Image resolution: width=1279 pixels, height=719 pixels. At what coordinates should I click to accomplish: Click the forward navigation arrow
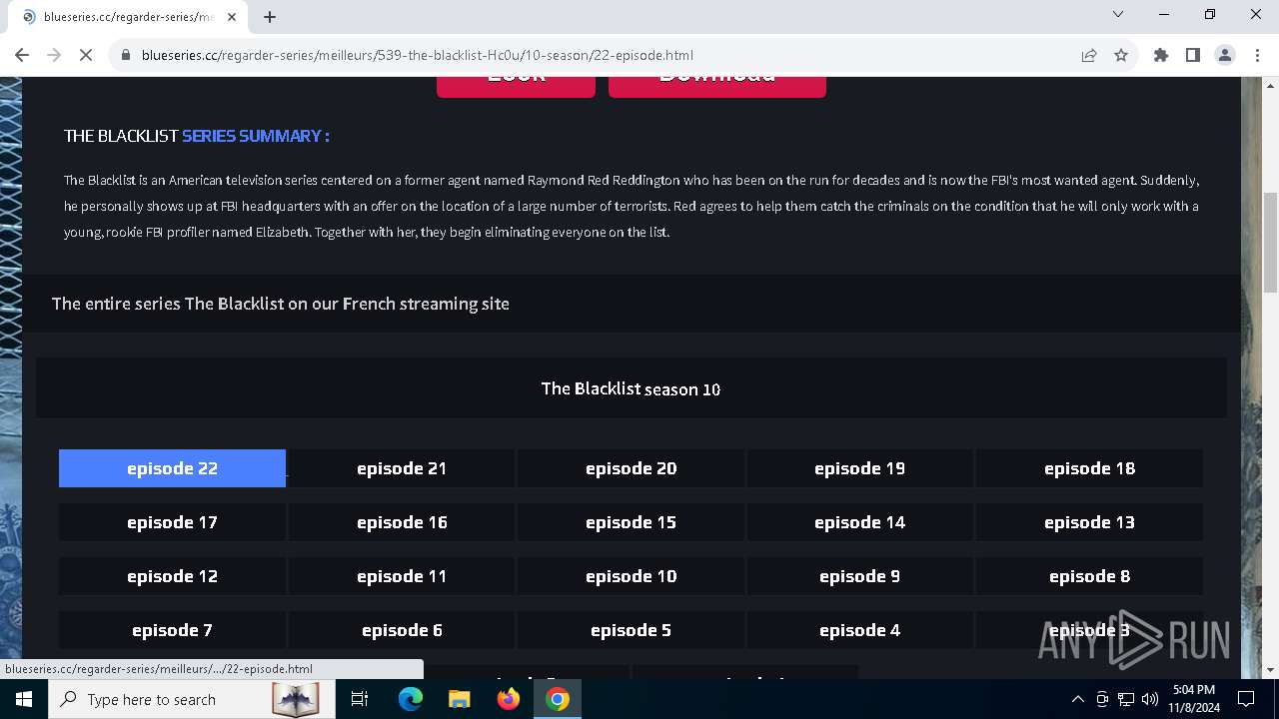pyautogui.click(x=54, y=55)
